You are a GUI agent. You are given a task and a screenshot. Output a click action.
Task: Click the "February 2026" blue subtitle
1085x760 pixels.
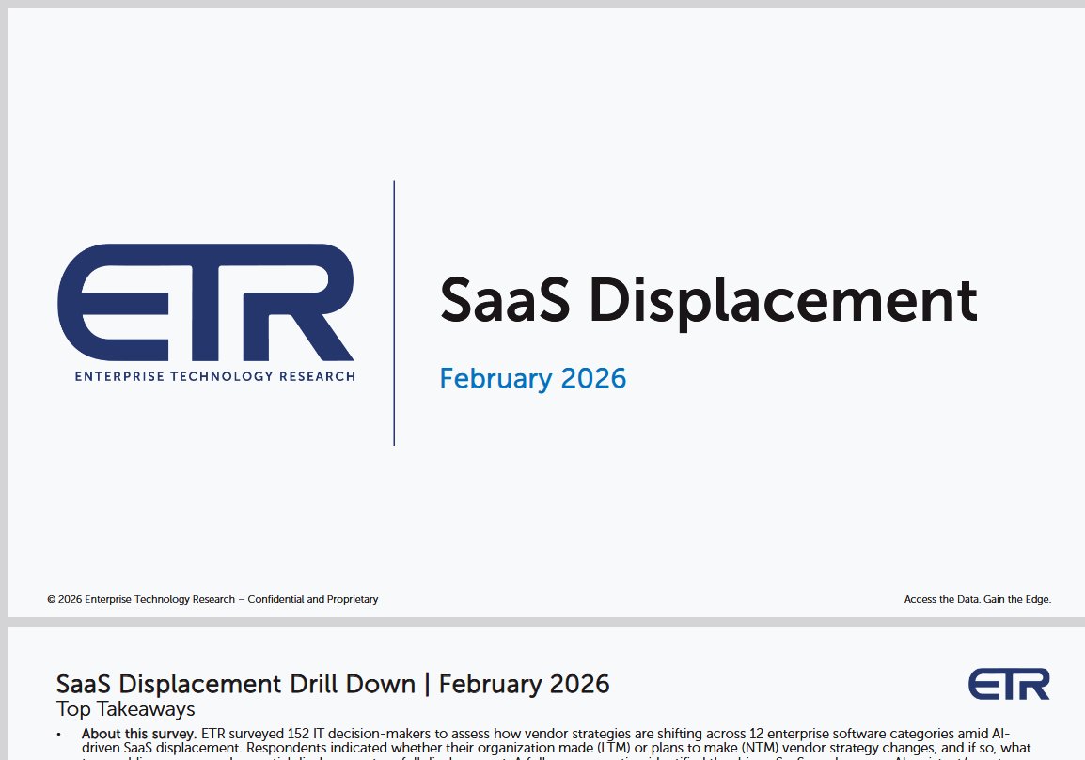tap(533, 379)
